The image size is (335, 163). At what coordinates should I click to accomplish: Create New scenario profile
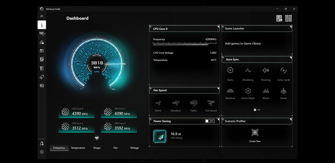pyautogui.click(x=255, y=133)
